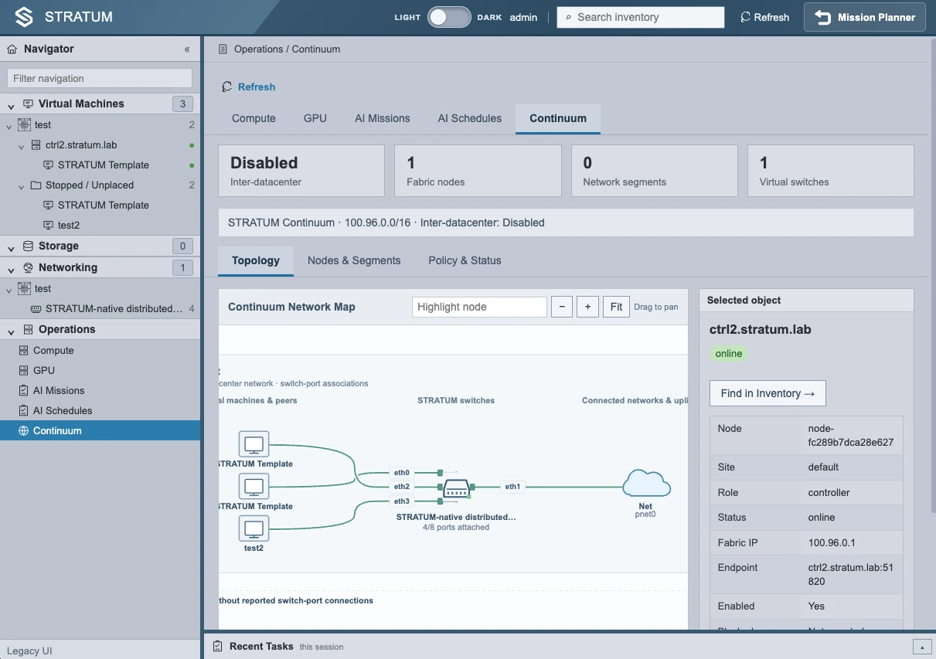
Task: Collapse the test datacenter under Virtual Machines
Action: click(x=9, y=125)
